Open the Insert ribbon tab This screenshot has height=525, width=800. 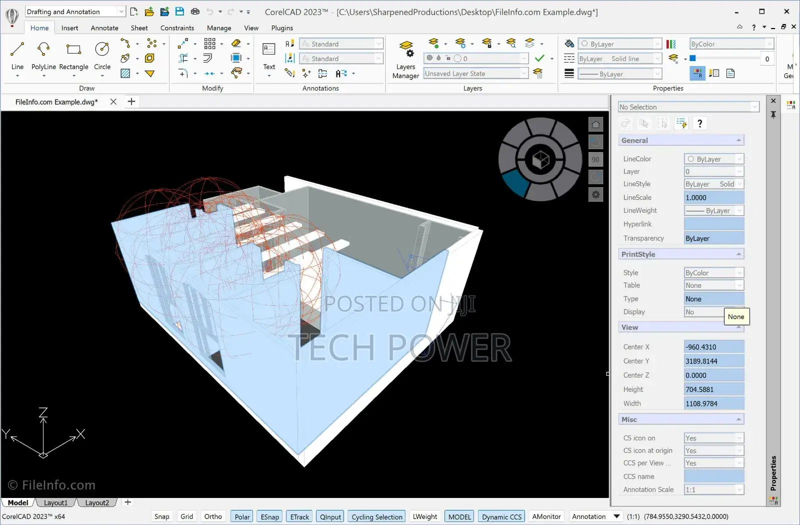coord(69,28)
